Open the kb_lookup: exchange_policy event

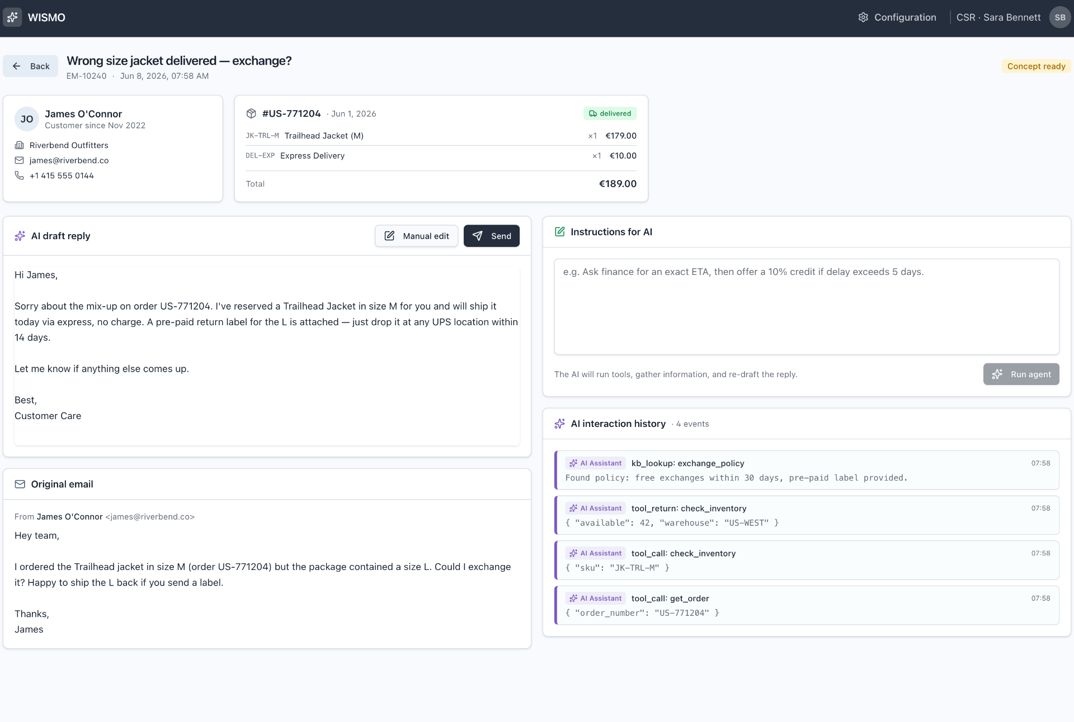coord(807,470)
